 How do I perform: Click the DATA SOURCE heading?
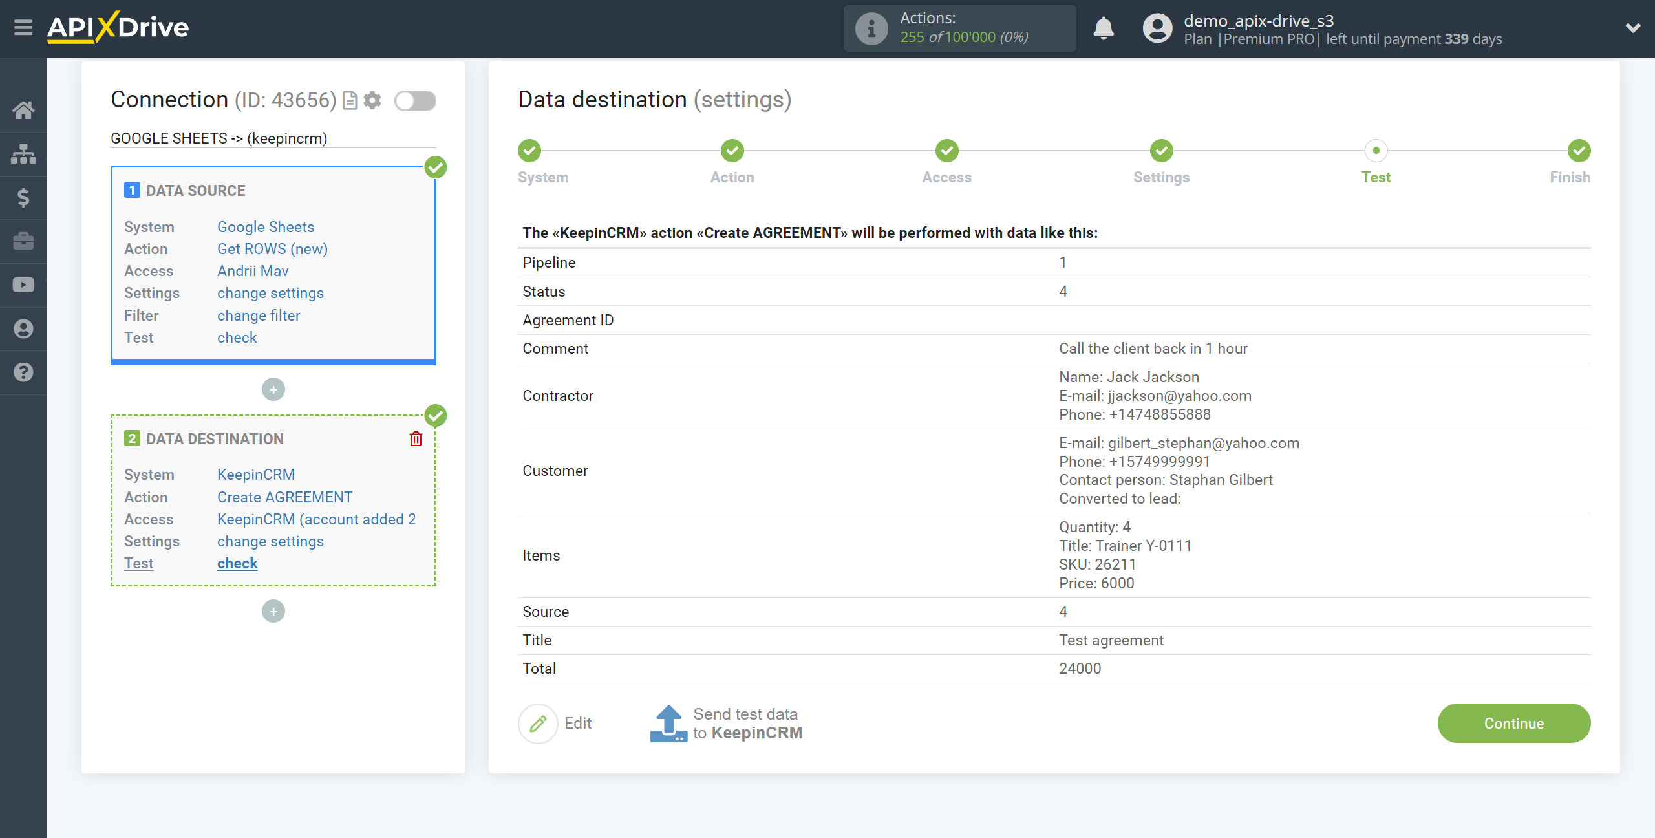(x=195, y=191)
